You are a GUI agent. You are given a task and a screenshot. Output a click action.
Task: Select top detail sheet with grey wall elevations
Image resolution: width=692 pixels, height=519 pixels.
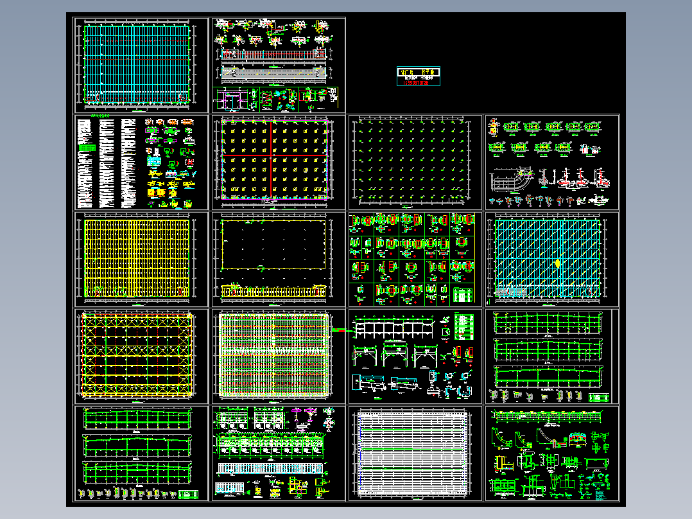coord(279,66)
